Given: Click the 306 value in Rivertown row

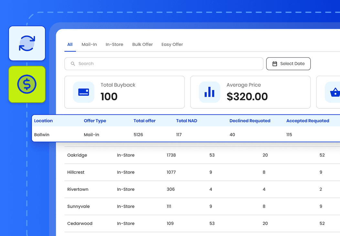Looking at the screenshot, I should click(171, 189).
